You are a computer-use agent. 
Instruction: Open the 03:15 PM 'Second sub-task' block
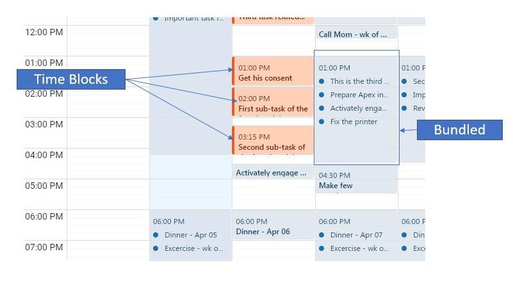tap(273, 140)
